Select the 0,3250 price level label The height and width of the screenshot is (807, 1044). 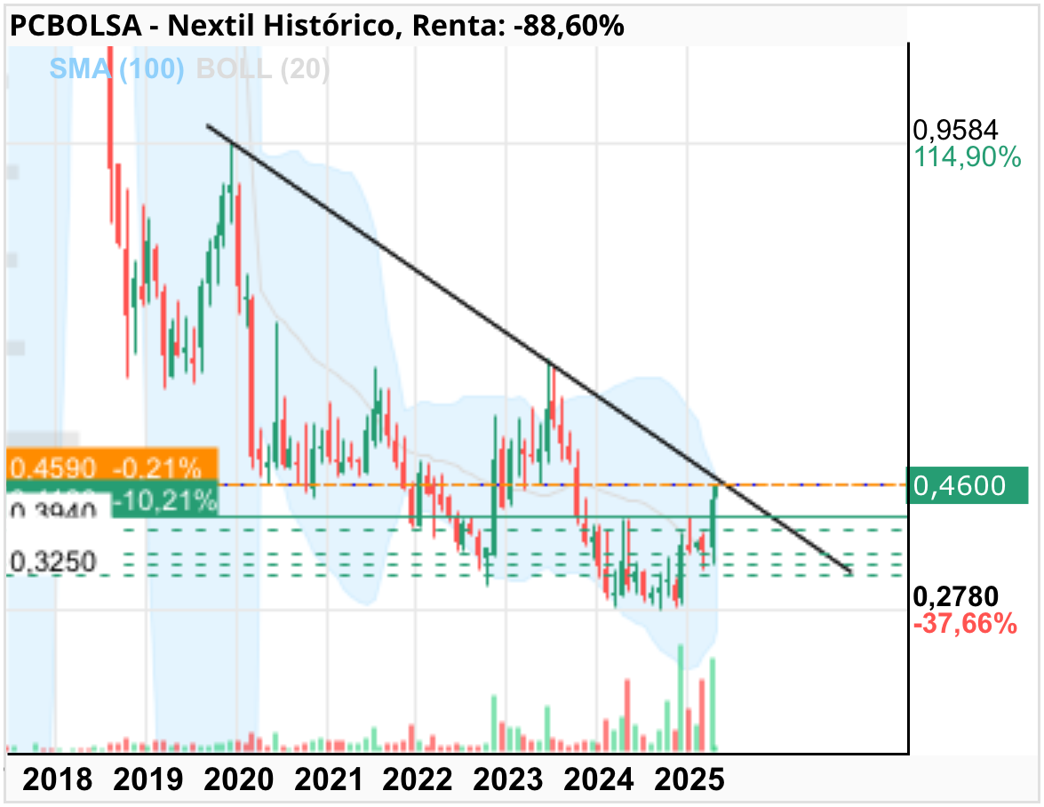[53, 563]
